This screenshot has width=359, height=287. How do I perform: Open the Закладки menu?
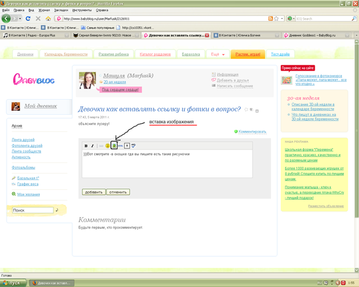click(x=61, y=10)
